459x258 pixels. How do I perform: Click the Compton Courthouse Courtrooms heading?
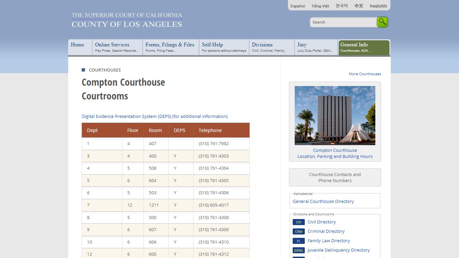tap(123, 89)
